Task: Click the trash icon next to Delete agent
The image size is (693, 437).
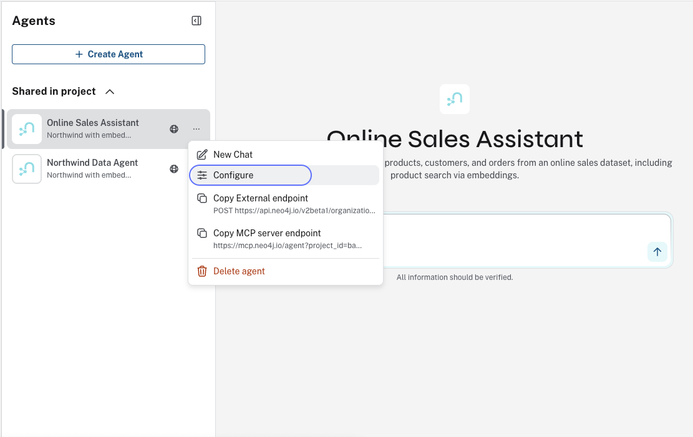Action: click(201, 271)
